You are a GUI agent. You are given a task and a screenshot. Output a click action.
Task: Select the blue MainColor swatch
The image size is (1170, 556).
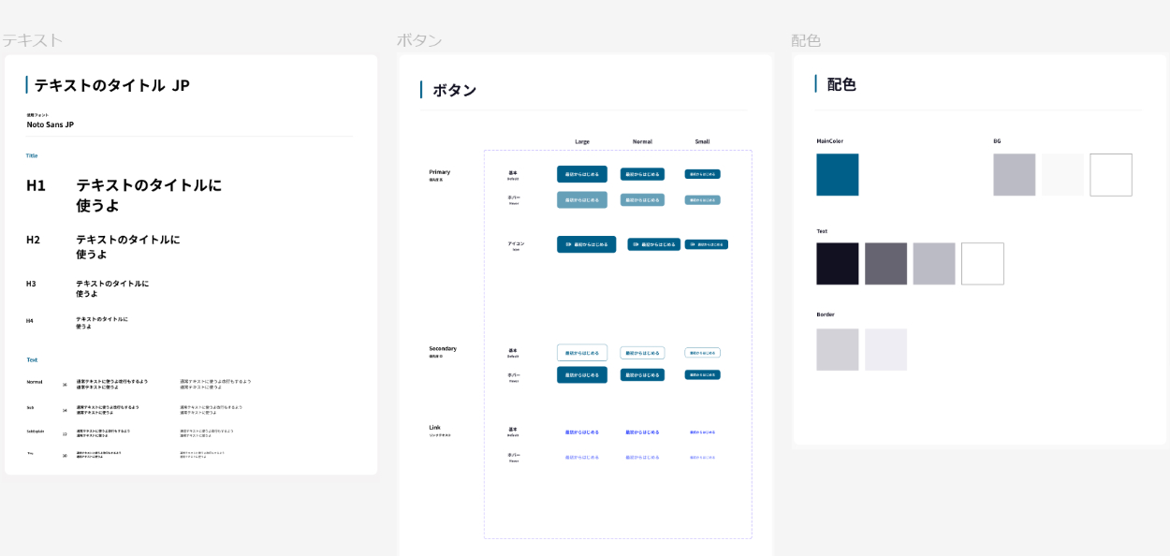point(837,175)
